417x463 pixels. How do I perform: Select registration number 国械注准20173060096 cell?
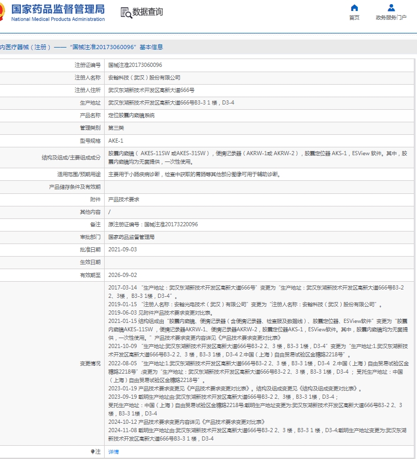pyautogui.click(x=135, y=65)
